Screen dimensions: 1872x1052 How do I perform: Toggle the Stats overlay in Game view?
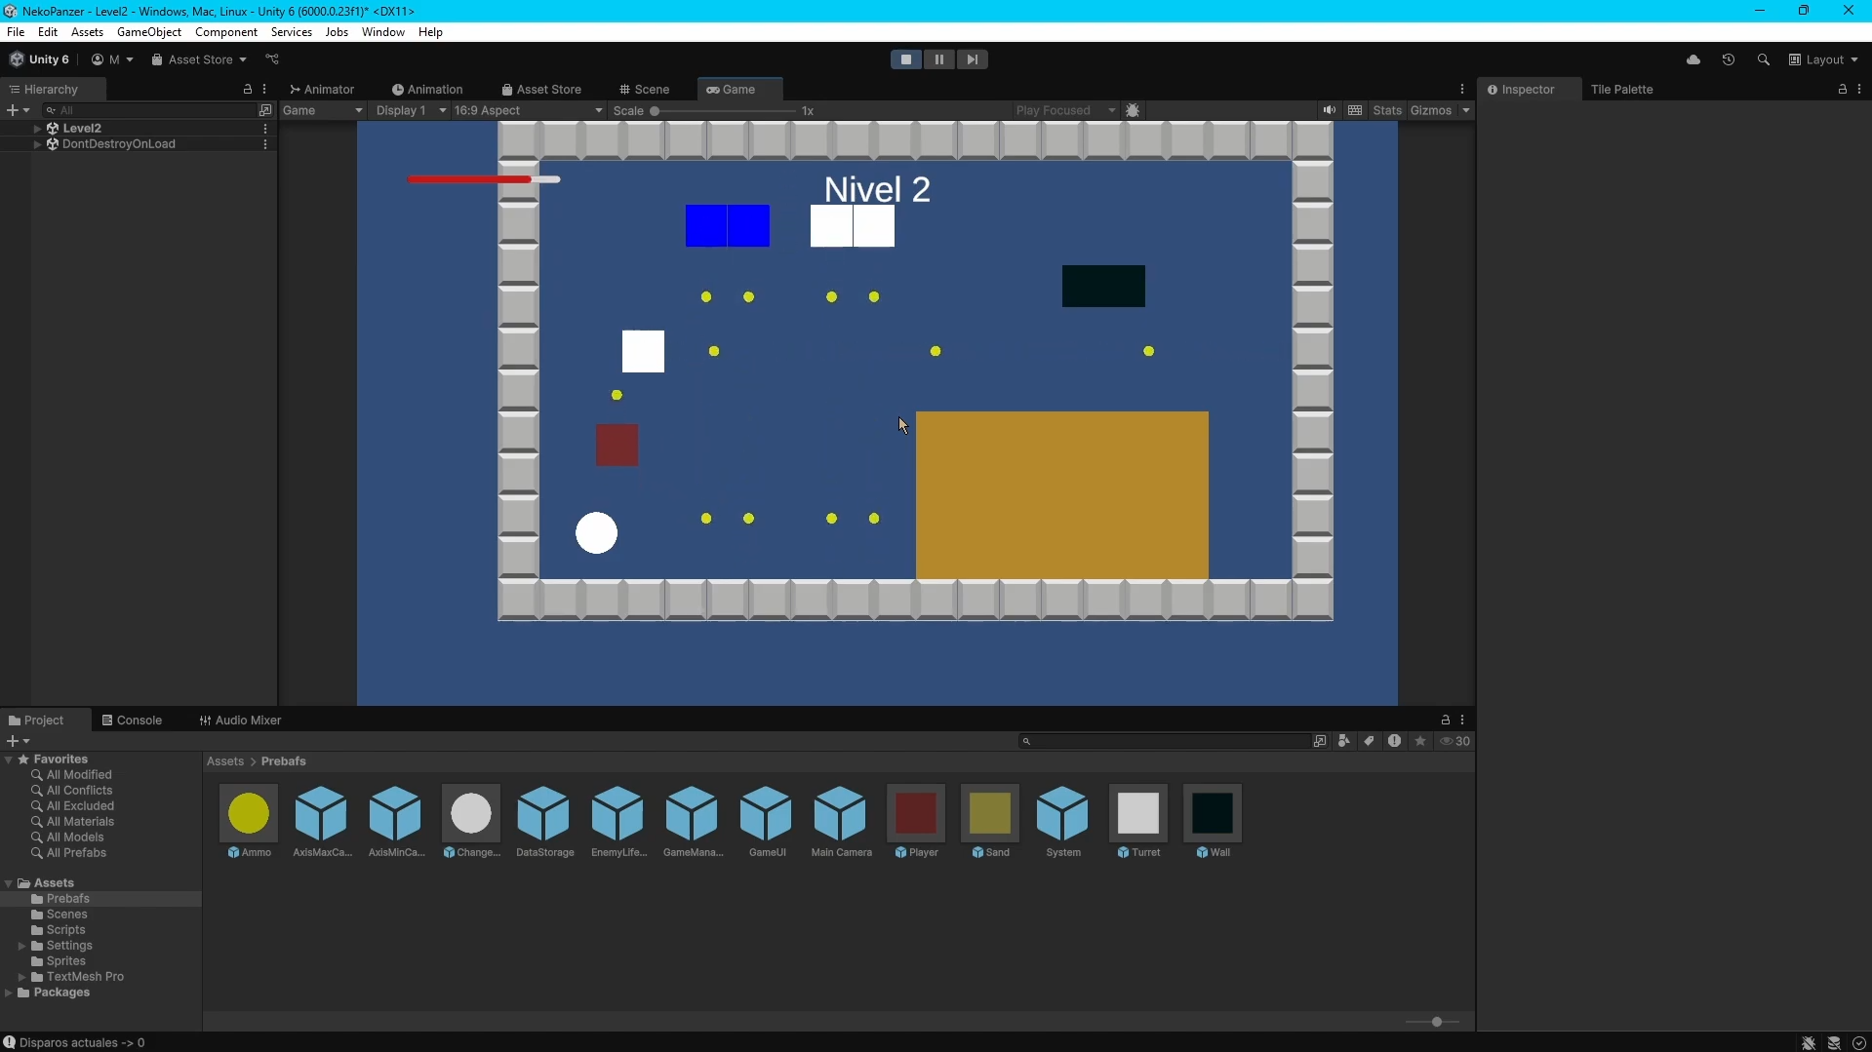[1386, 110]
